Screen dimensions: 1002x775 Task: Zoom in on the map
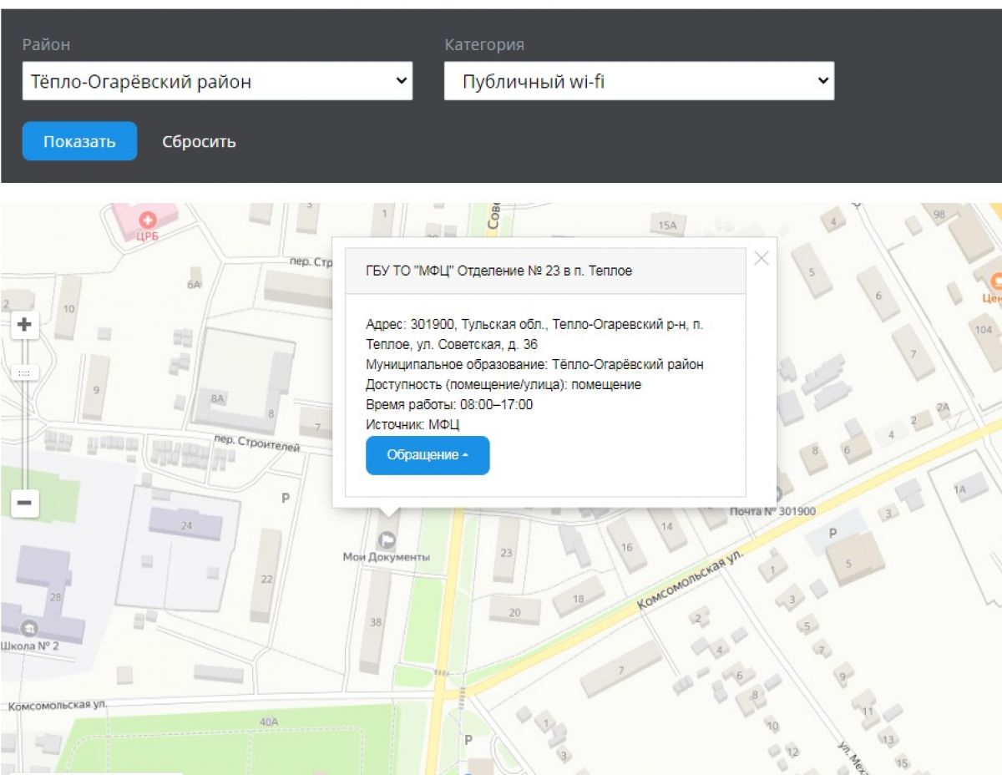click(24, 325)
